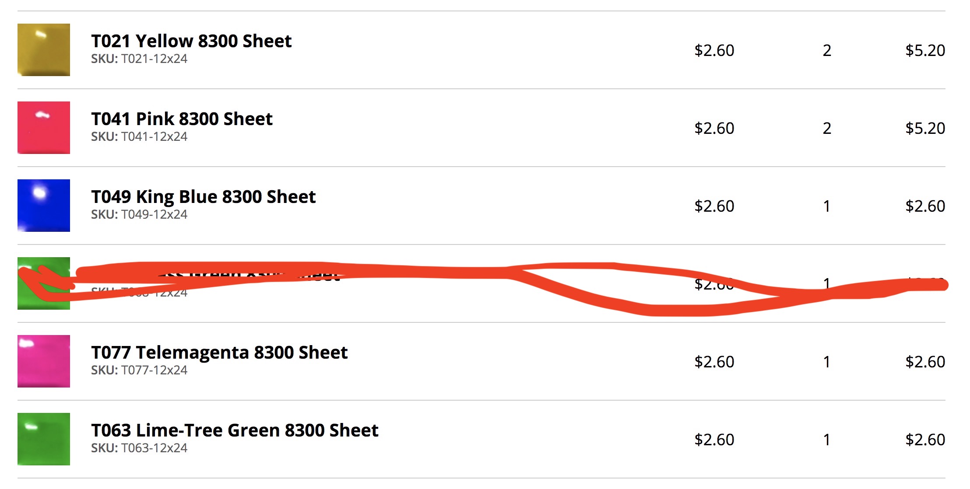Click the quantity 1 for King Blue sheet

click(x=827, y=206)
